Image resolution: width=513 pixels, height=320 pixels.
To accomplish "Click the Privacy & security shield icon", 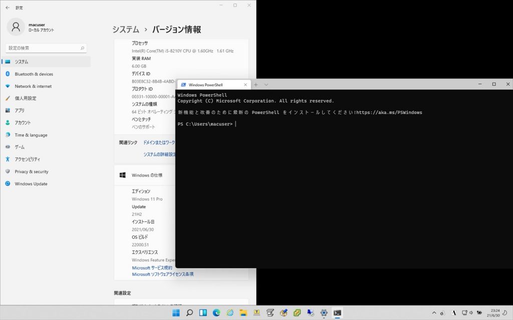I will 8,171.
